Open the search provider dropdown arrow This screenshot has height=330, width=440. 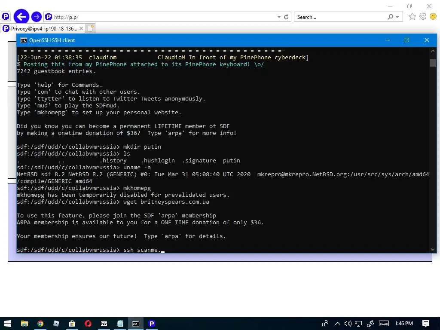[397, 17]
